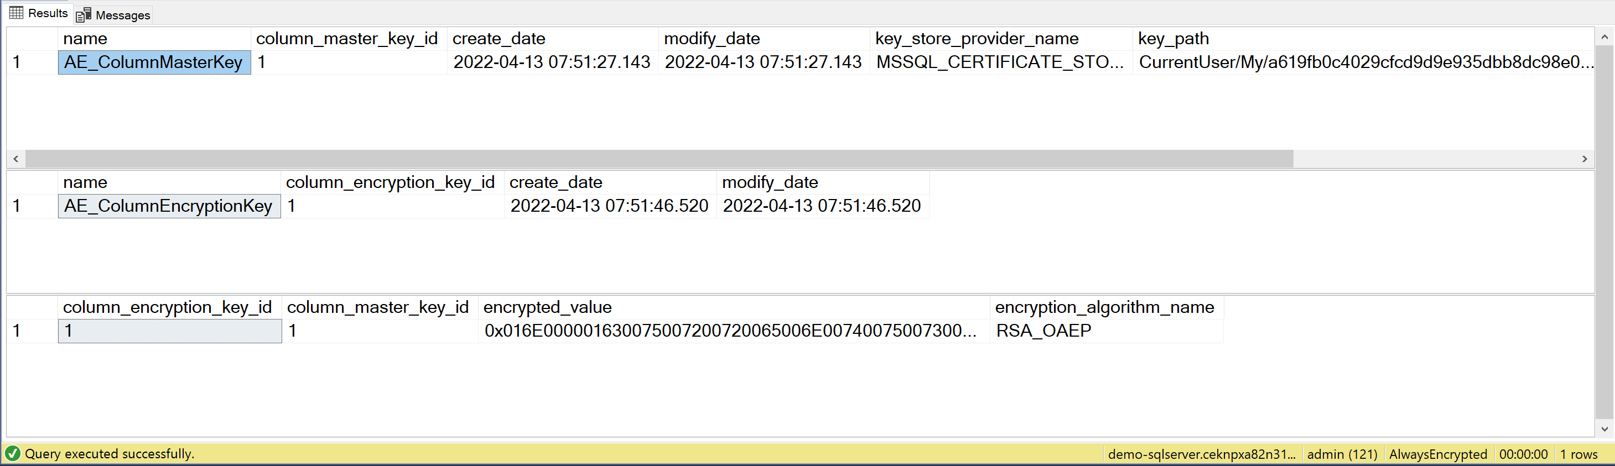Click the right arrow of horizontal scrollbar
The height and width of the screenshot is (466, 1615).
(1584, 159)
